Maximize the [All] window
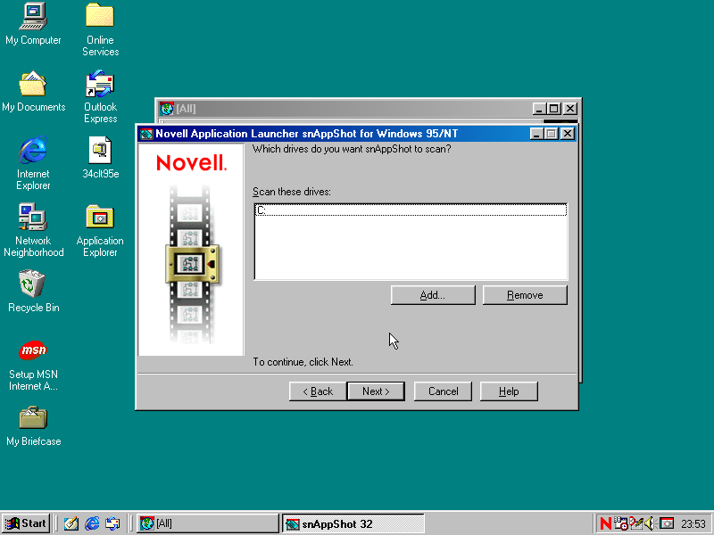The height and width of the screenshot is (535, 714). point(553,109)
